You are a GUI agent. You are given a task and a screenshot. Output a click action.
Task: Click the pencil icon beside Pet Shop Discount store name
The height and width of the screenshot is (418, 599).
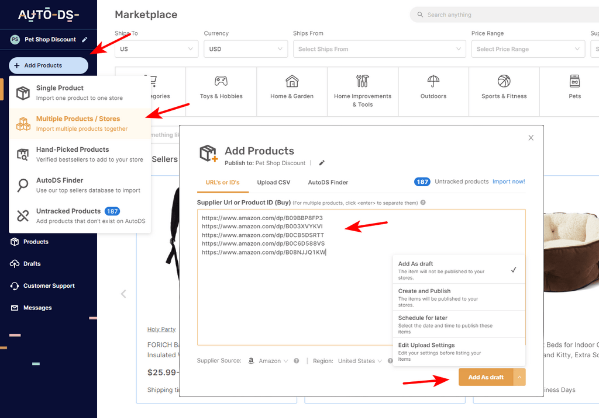pos(85,39)
